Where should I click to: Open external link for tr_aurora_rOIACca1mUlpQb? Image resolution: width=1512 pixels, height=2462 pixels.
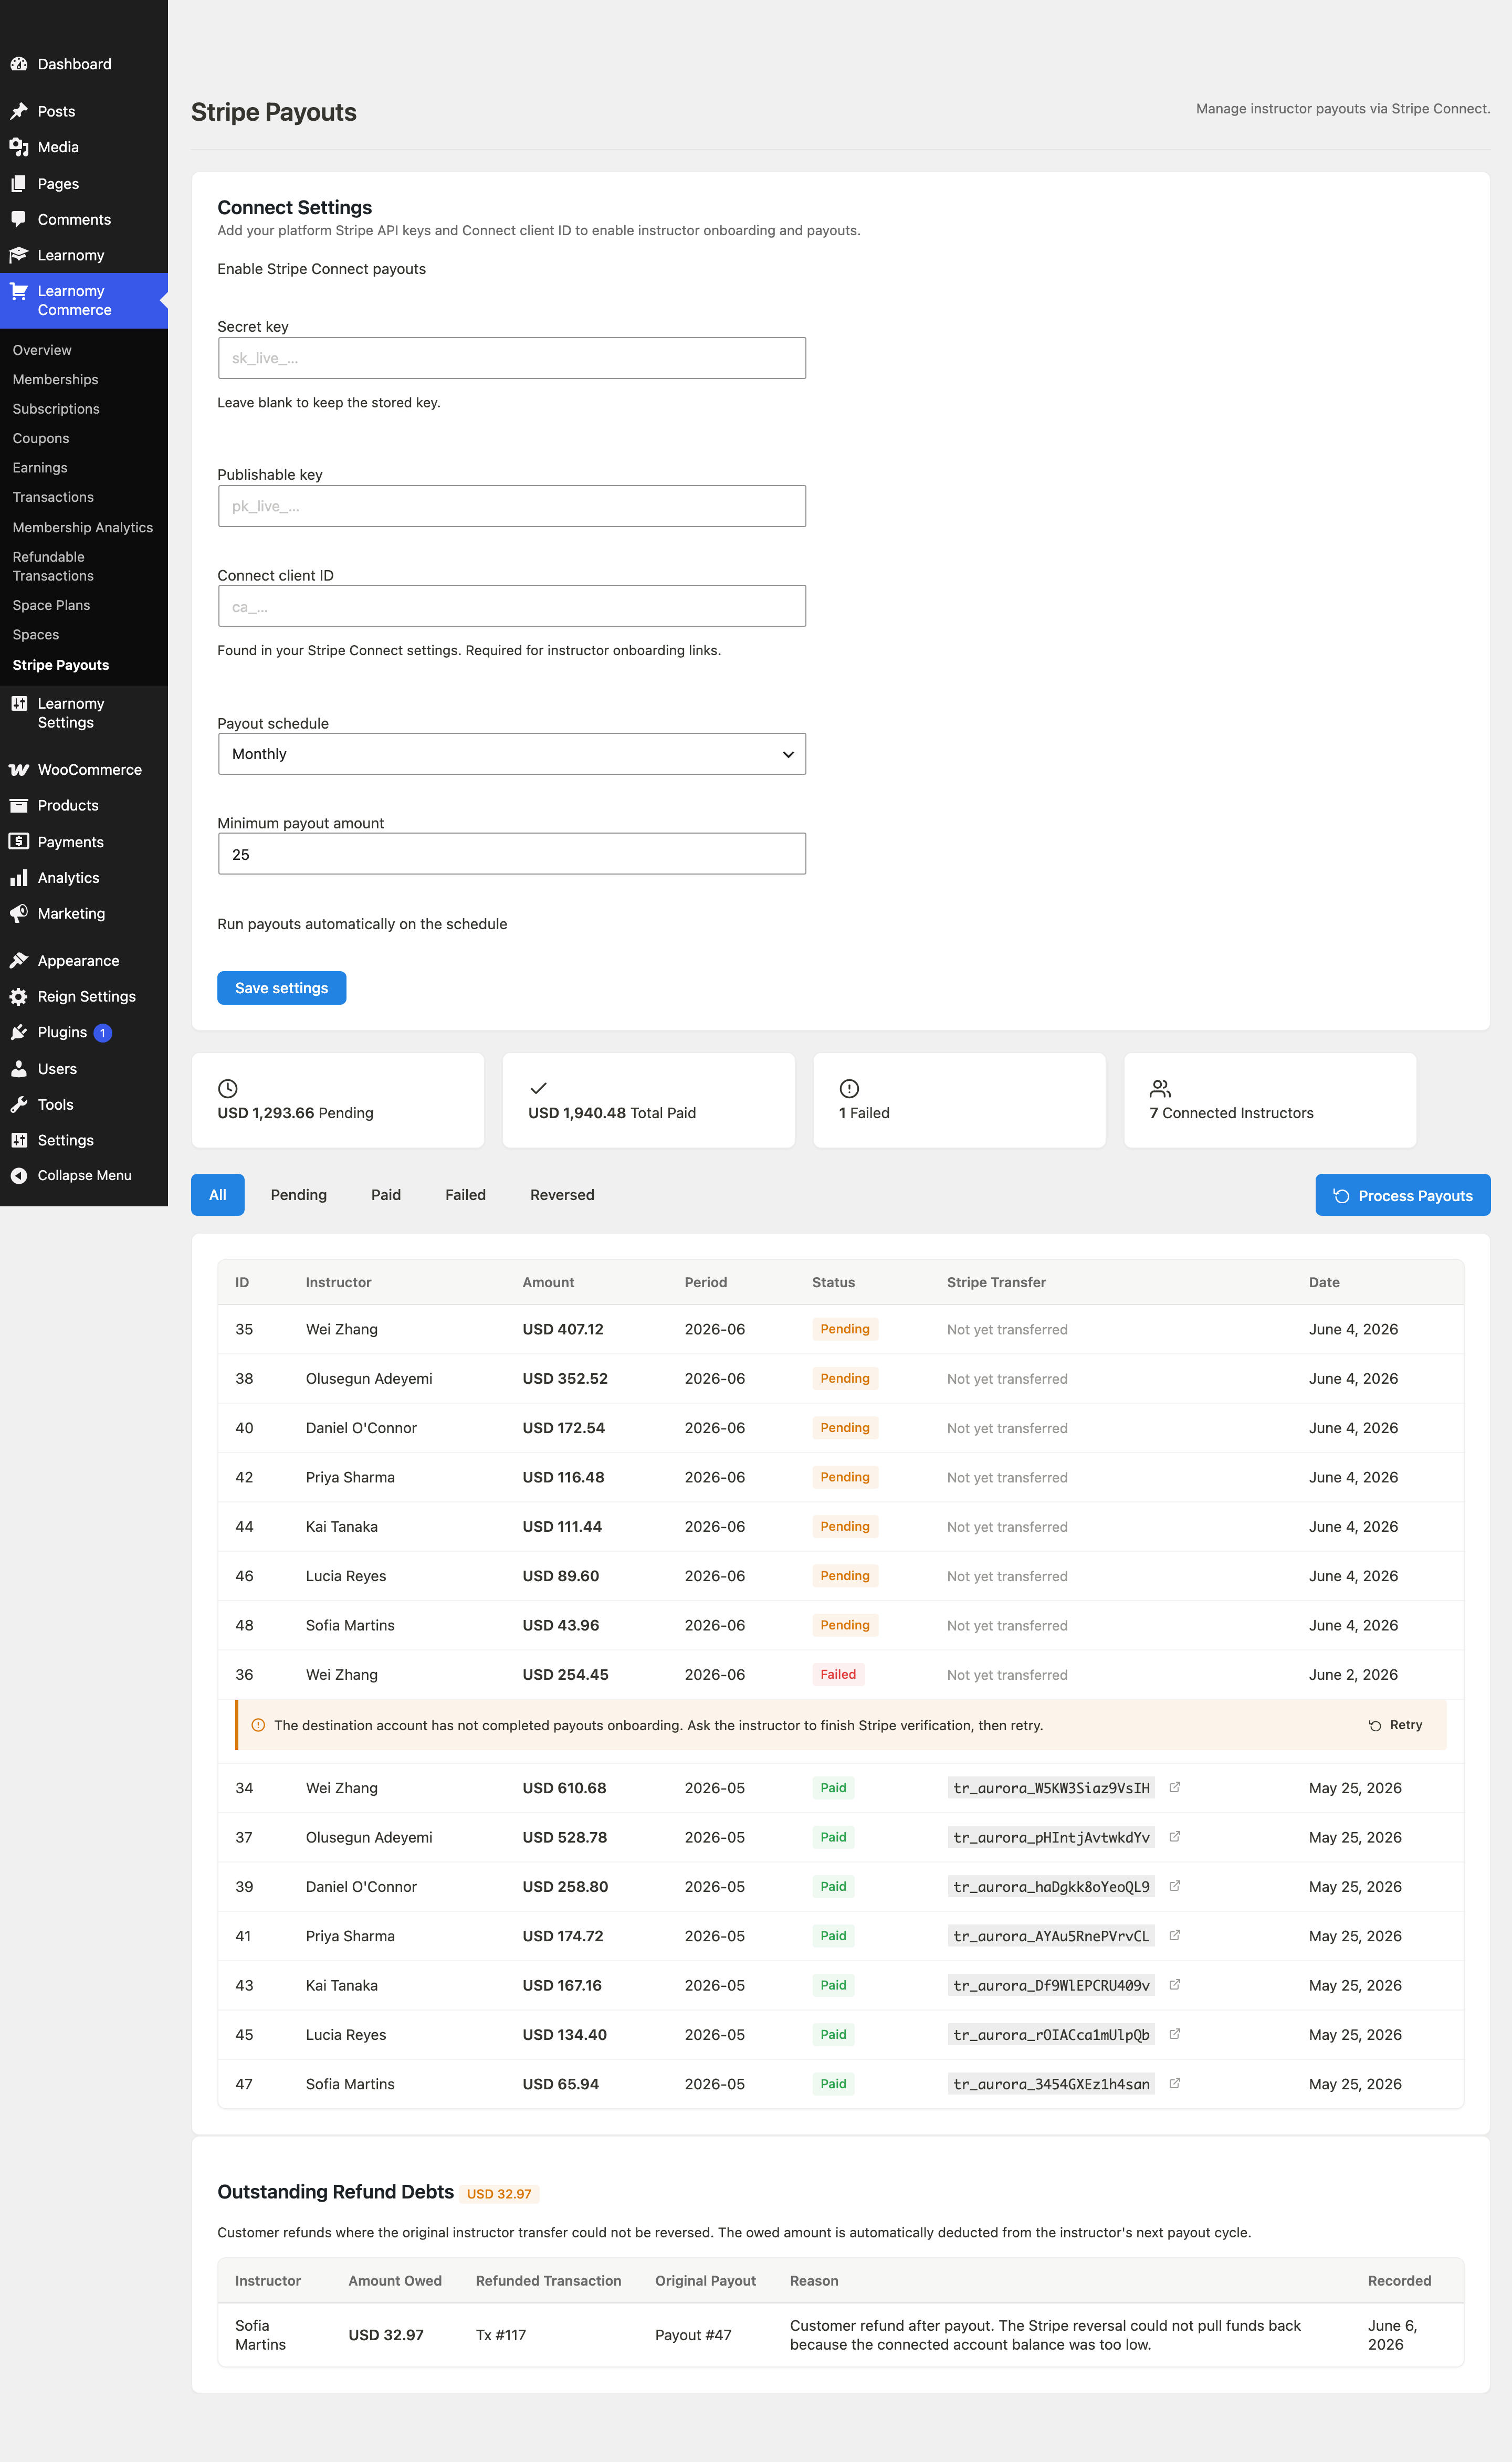tap(1175, 2034)
